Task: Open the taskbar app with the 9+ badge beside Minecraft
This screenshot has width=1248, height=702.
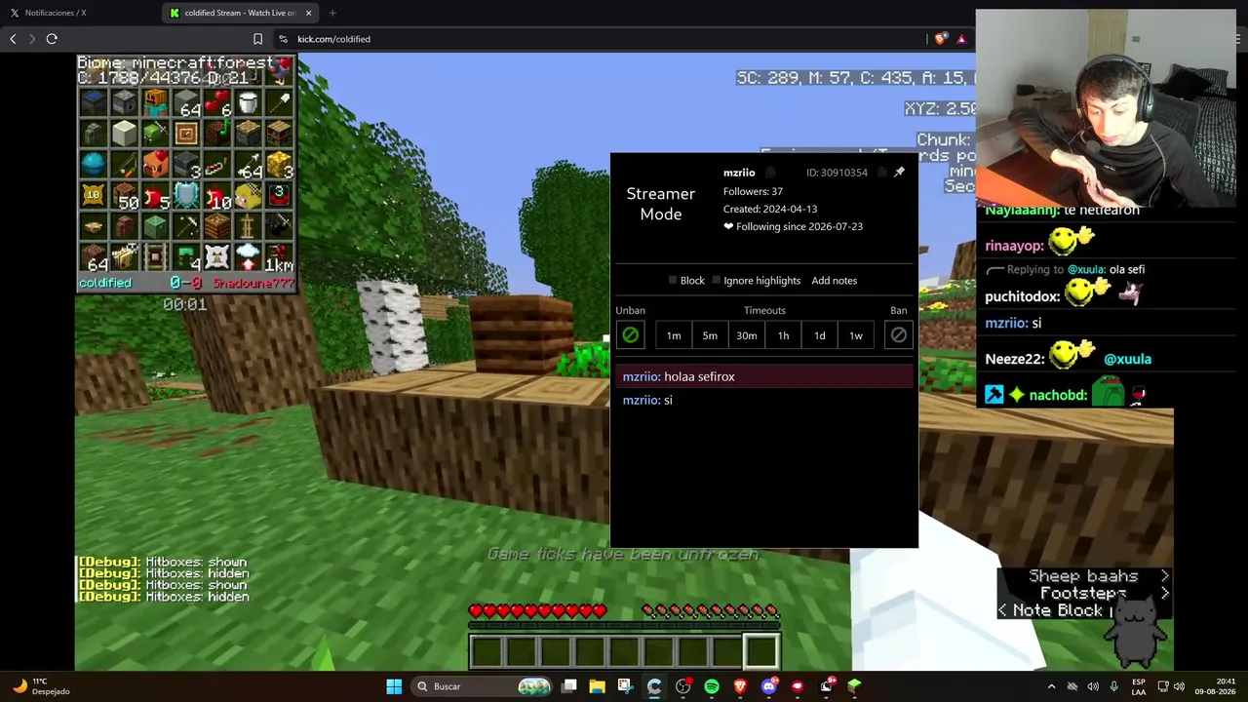Action: pyautogui.click(x=827, y=686)
